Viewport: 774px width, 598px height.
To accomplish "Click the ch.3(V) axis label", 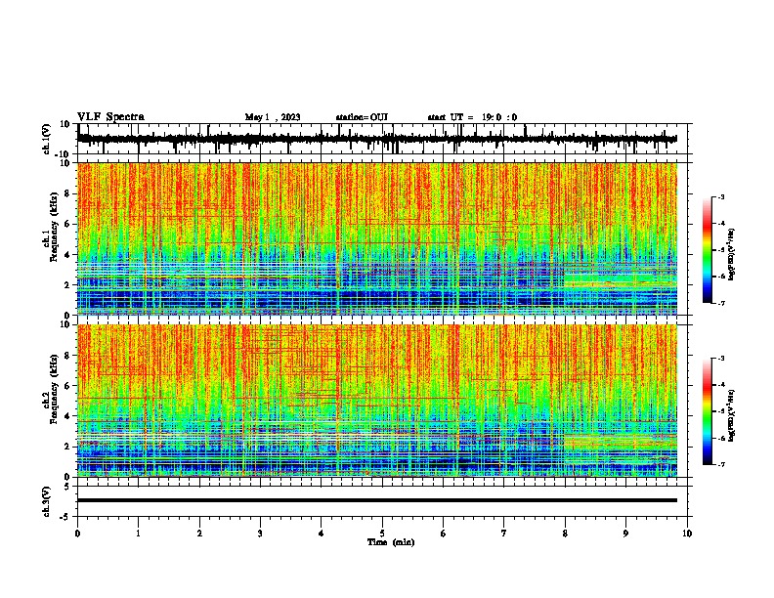I will 47,501.
